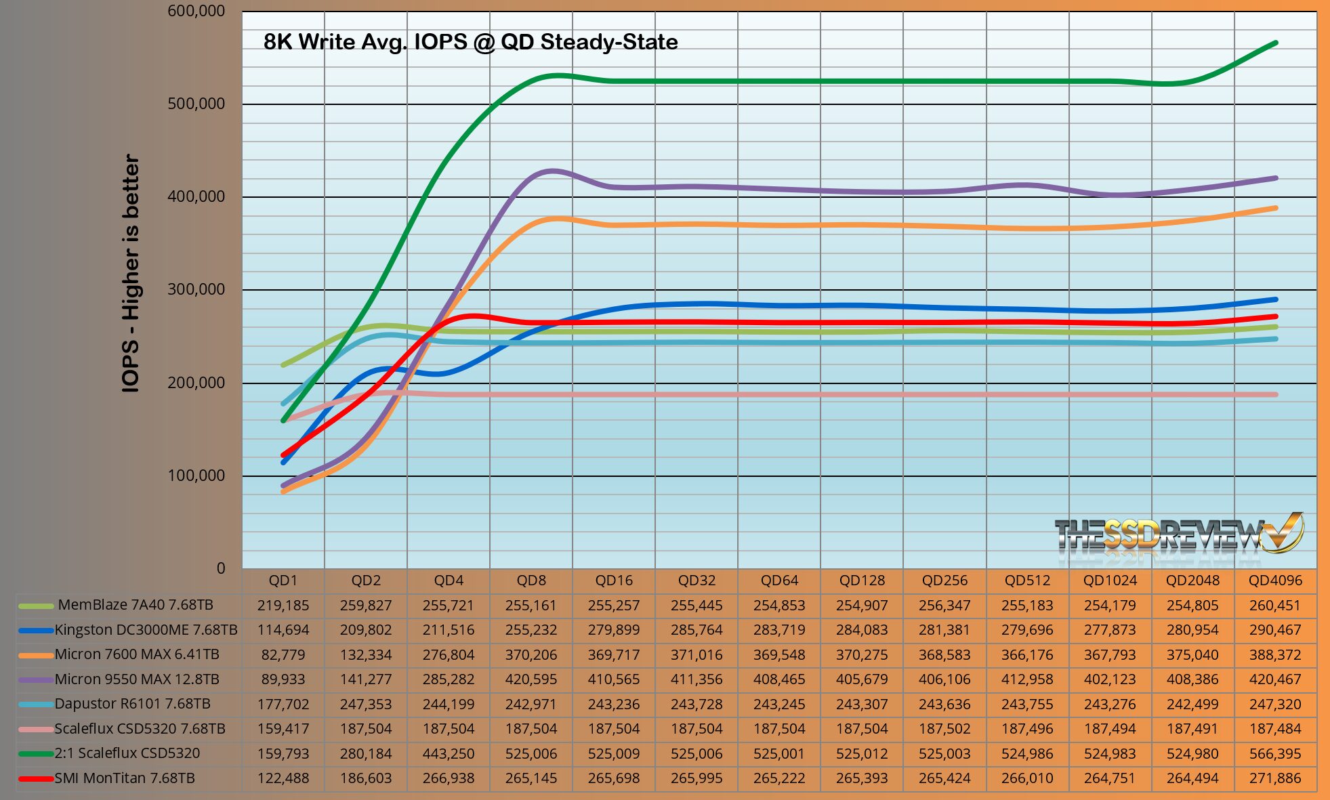Screen dimensions: 1330x800
Task: Click the QD16 column header
Action: (614, 581)
